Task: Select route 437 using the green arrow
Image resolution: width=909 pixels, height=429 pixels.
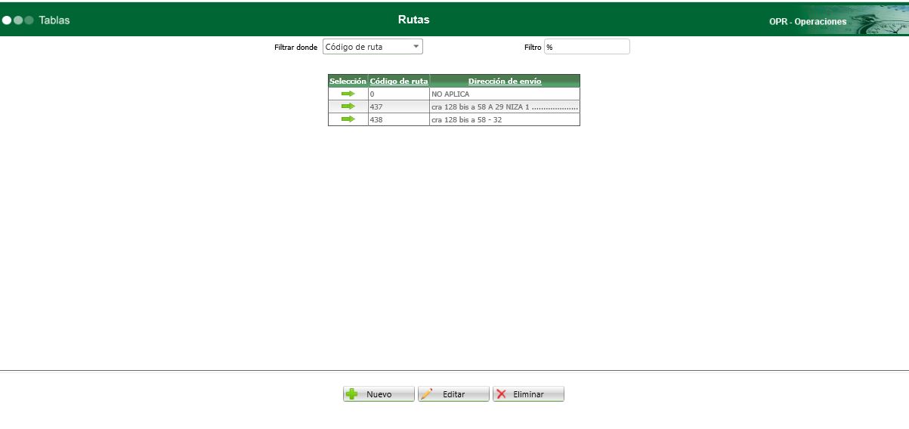Action: click(x=348, y=106)
